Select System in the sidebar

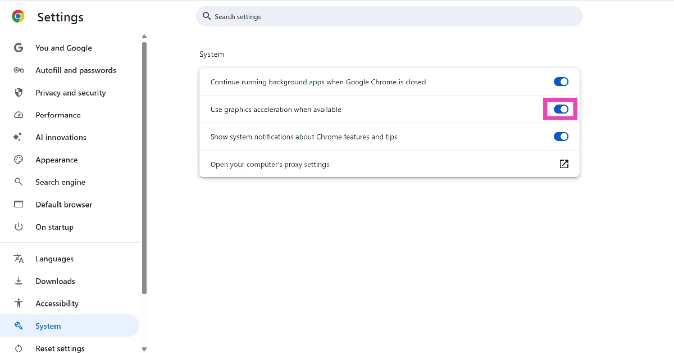click(x=48, y=326)
